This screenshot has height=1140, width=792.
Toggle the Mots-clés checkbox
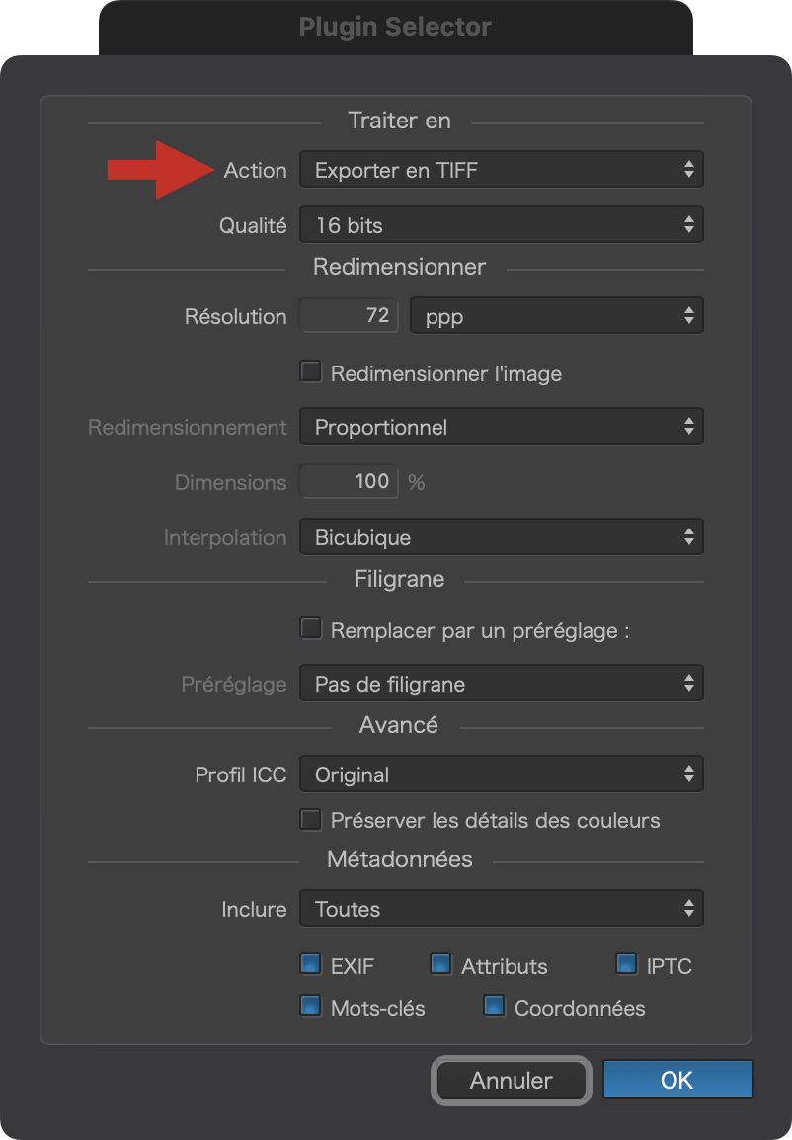[311, 1006]
